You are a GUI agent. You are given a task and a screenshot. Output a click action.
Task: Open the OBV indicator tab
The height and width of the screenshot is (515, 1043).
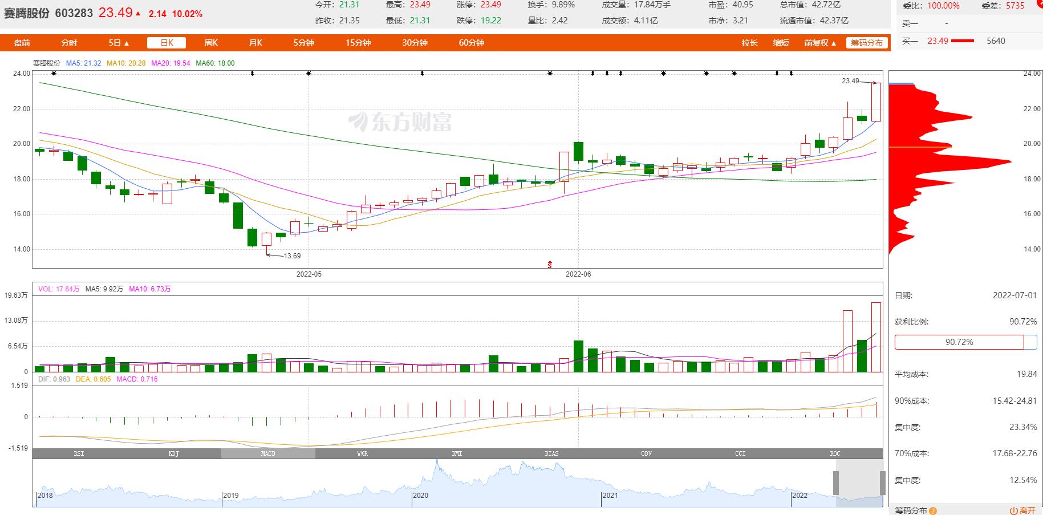(646, 453)
